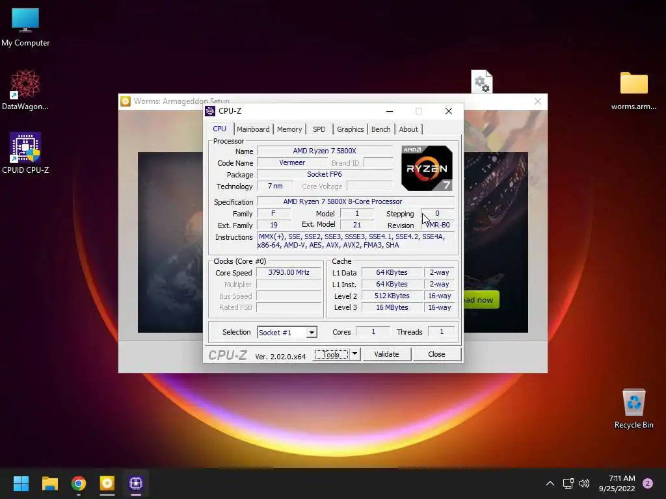The width and height of the screenshot is (666, 499).
Task: Click Instructions list text field
Action: click(x=356, y=241)
